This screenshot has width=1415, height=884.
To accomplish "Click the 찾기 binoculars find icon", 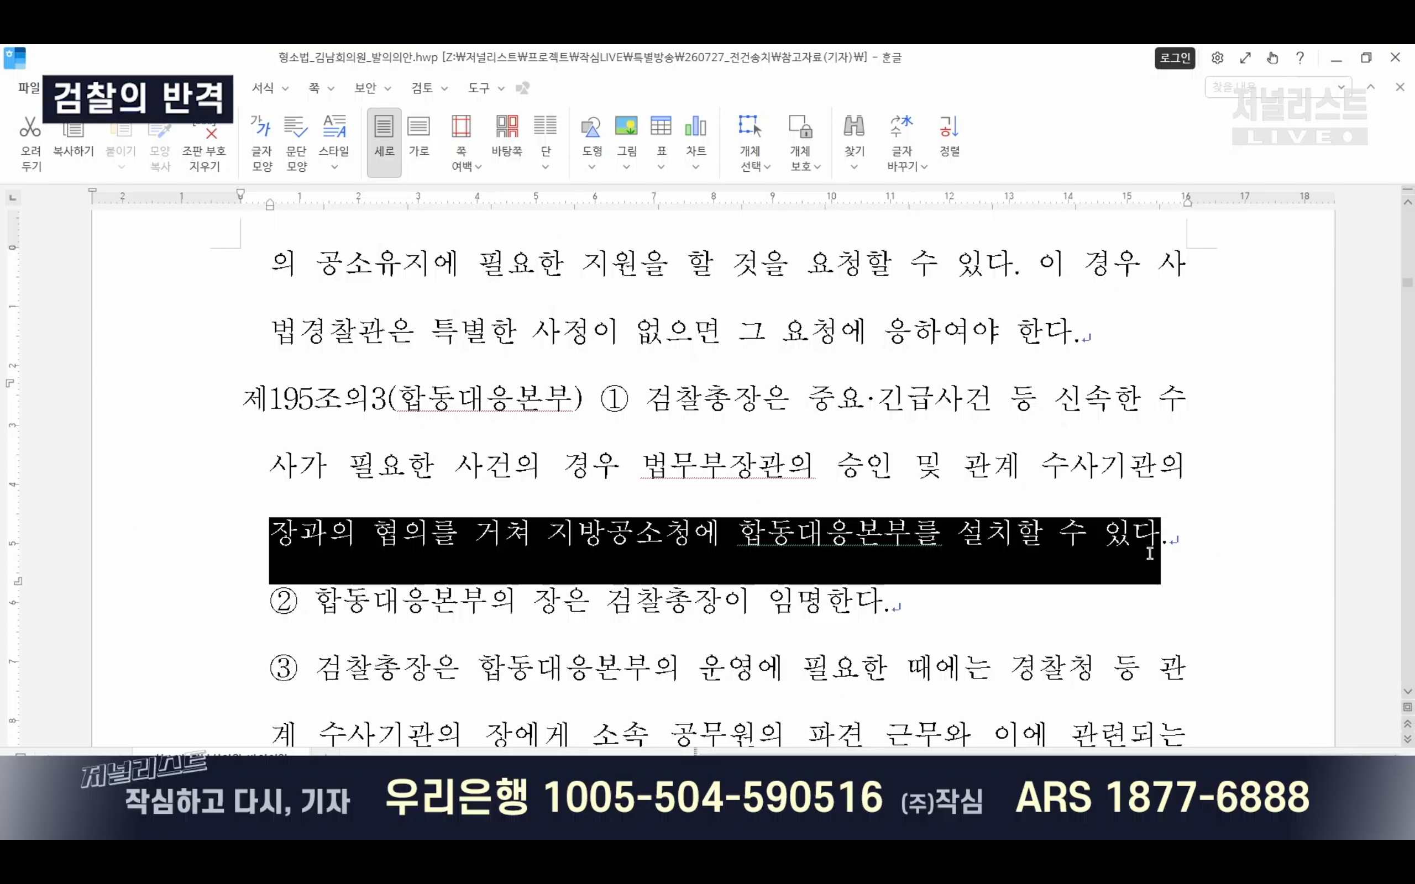I will point(855,126).
